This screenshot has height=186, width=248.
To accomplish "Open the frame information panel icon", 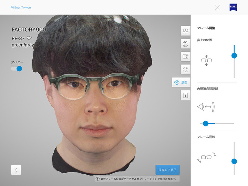I will [x=185, y=95].
